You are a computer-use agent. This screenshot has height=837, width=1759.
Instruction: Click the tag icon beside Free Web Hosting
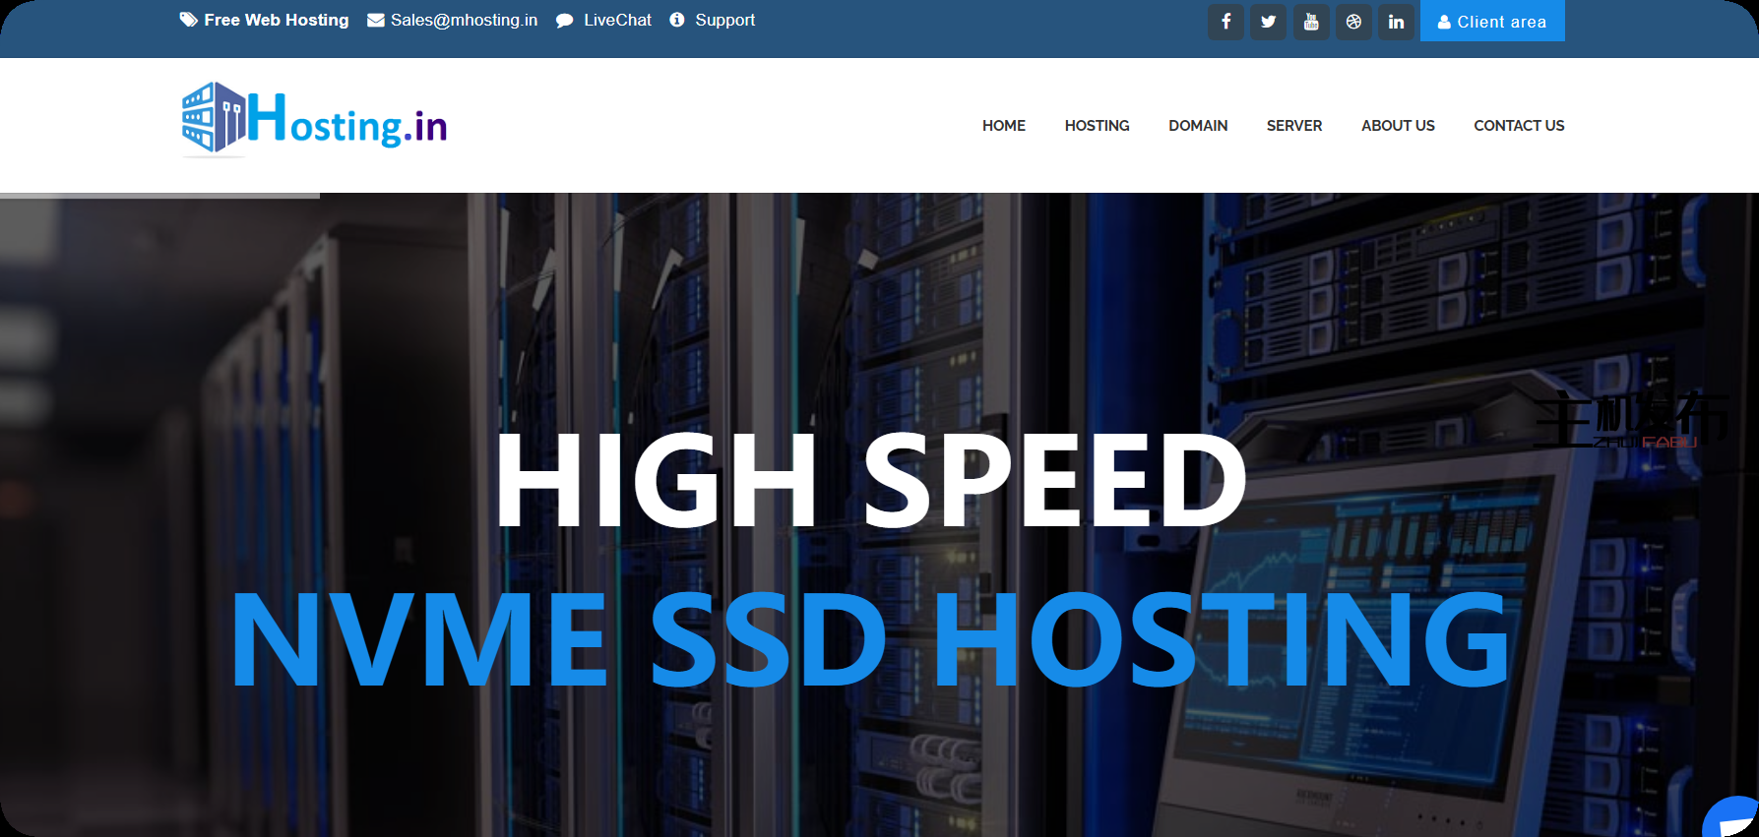pos(188,20)
